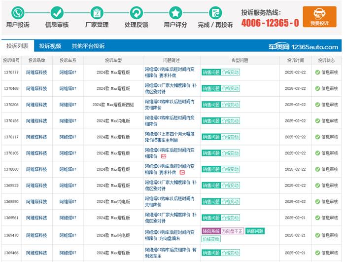This screenshot has width=345, height=262.
Task: Open complaint 阿维塔07购车后短时间内变相降价 要求补偿 in row 1370777
Action: (x=170, y=72)
